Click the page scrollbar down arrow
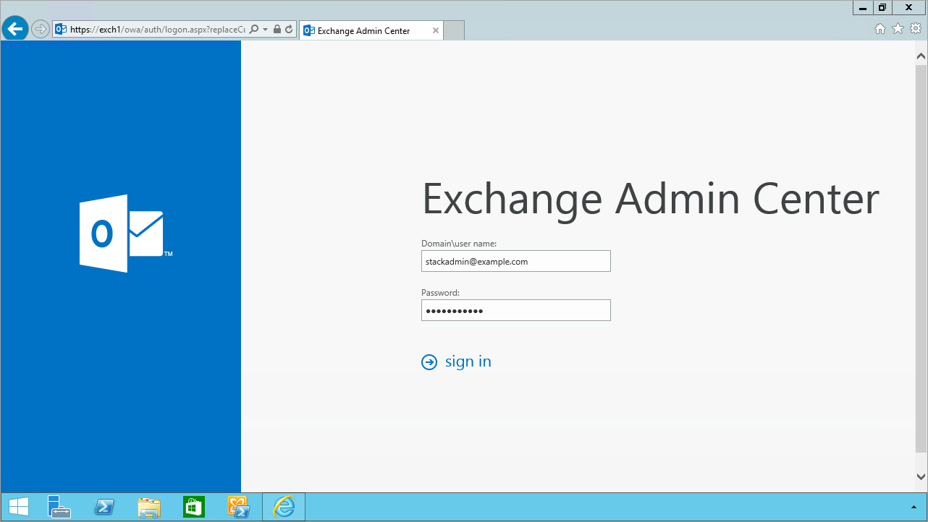The image size is (928, 522). click(921, 476)
